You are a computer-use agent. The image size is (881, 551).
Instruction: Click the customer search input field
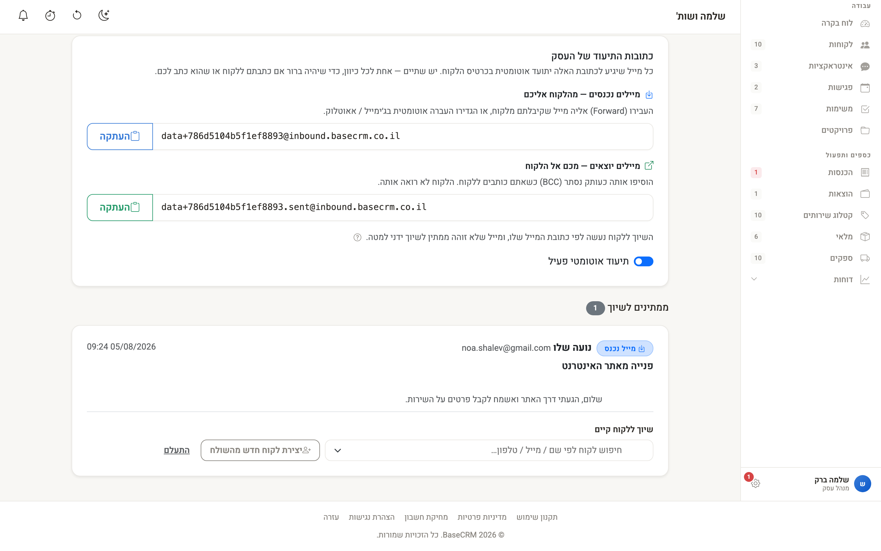coord(489,450)
